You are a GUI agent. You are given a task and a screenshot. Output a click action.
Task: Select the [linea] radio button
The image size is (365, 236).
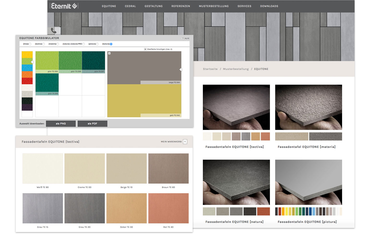click(30, 44)
